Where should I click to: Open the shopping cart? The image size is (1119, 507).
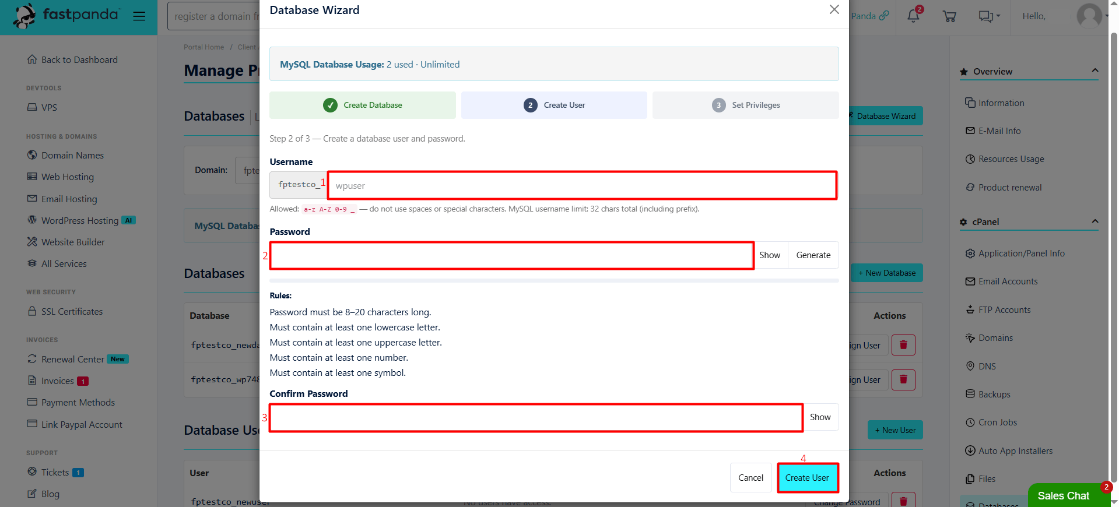pos(949,16)
